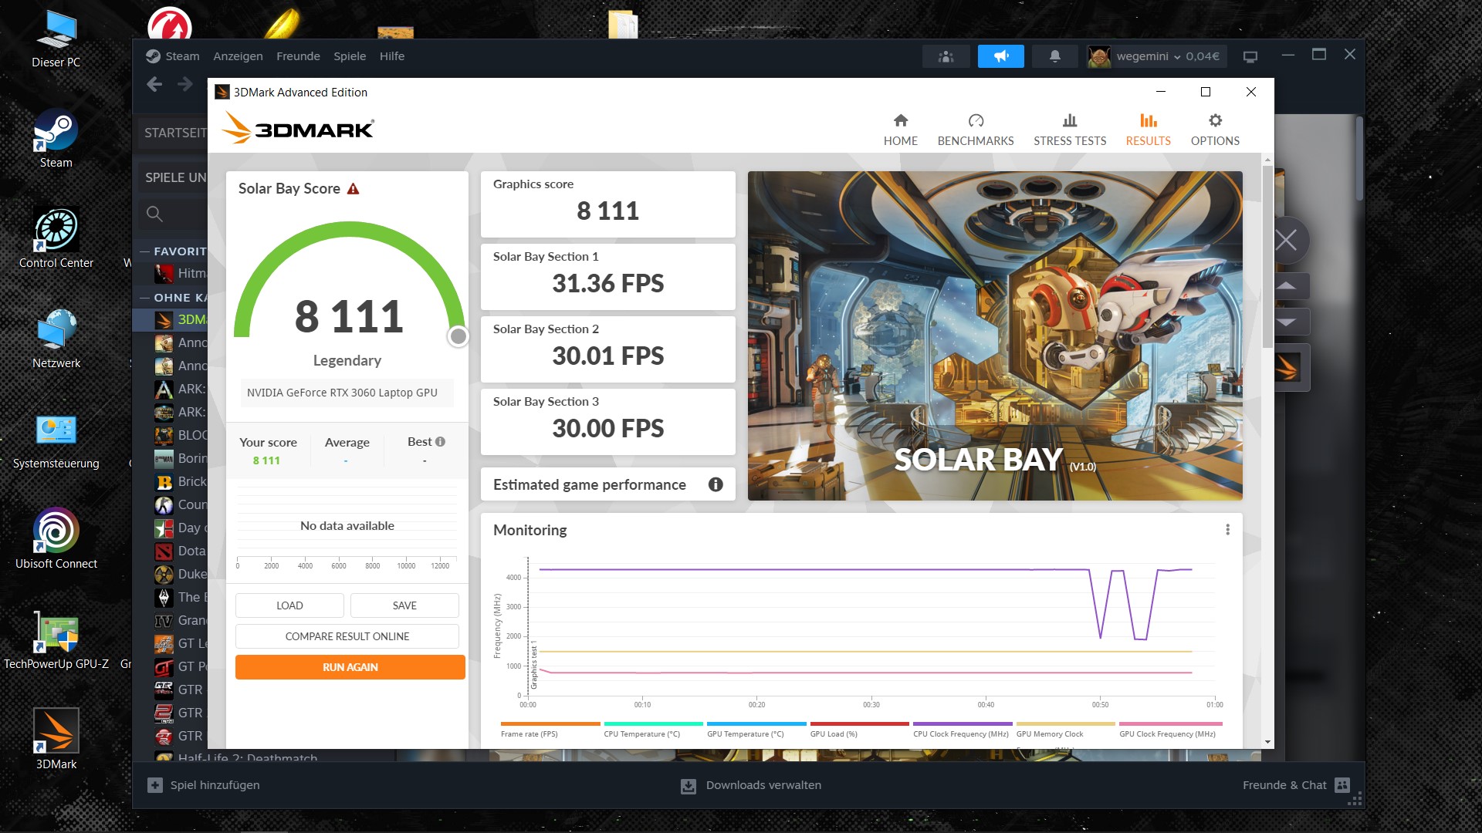Image resolution: width=1482 pixels, height=833 pixels.
Task: Open the Stress Tests section
Action: [x=1069, y=130]
